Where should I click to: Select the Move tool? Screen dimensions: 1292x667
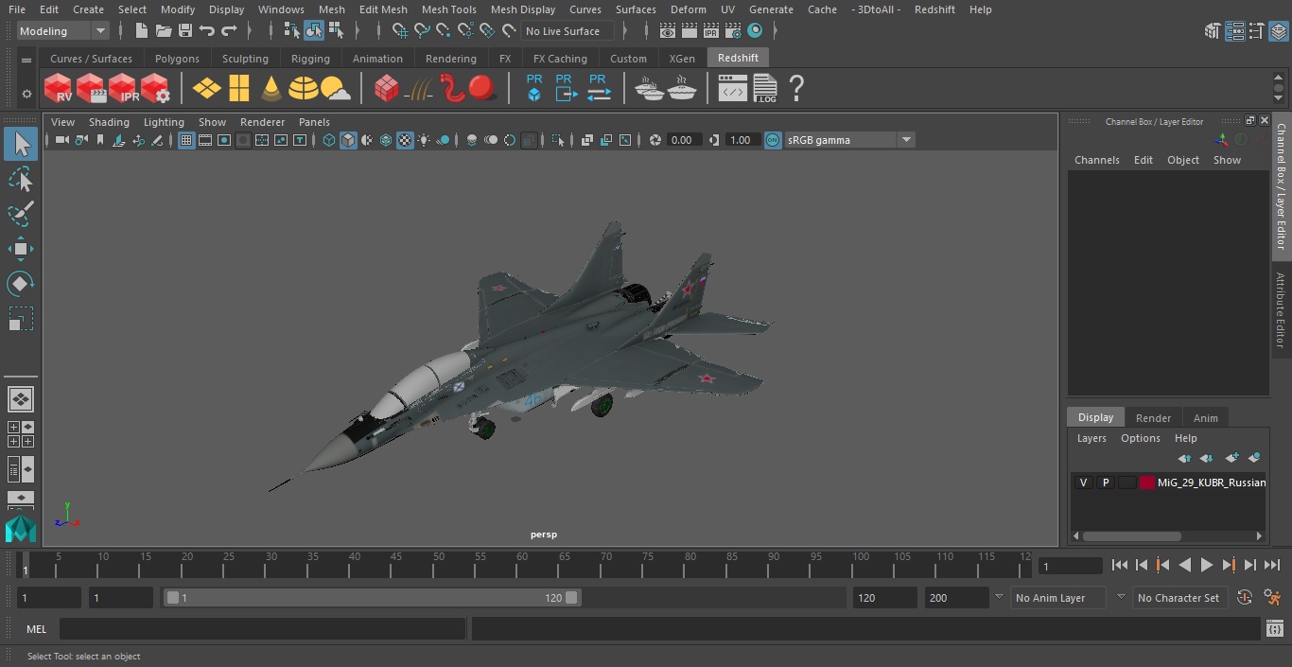tap(21, 249)
